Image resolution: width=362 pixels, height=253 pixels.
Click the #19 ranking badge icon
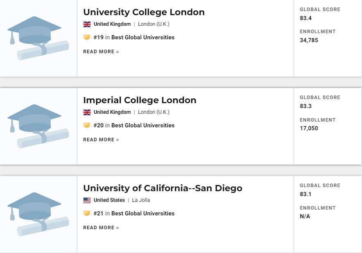coord(86,37)
